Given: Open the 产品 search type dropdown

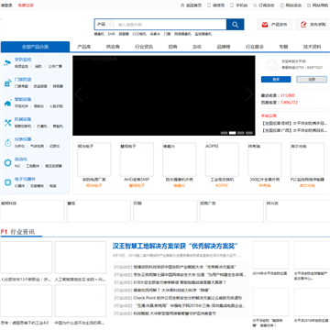Looking at the screenshot, I should [104, 25].
